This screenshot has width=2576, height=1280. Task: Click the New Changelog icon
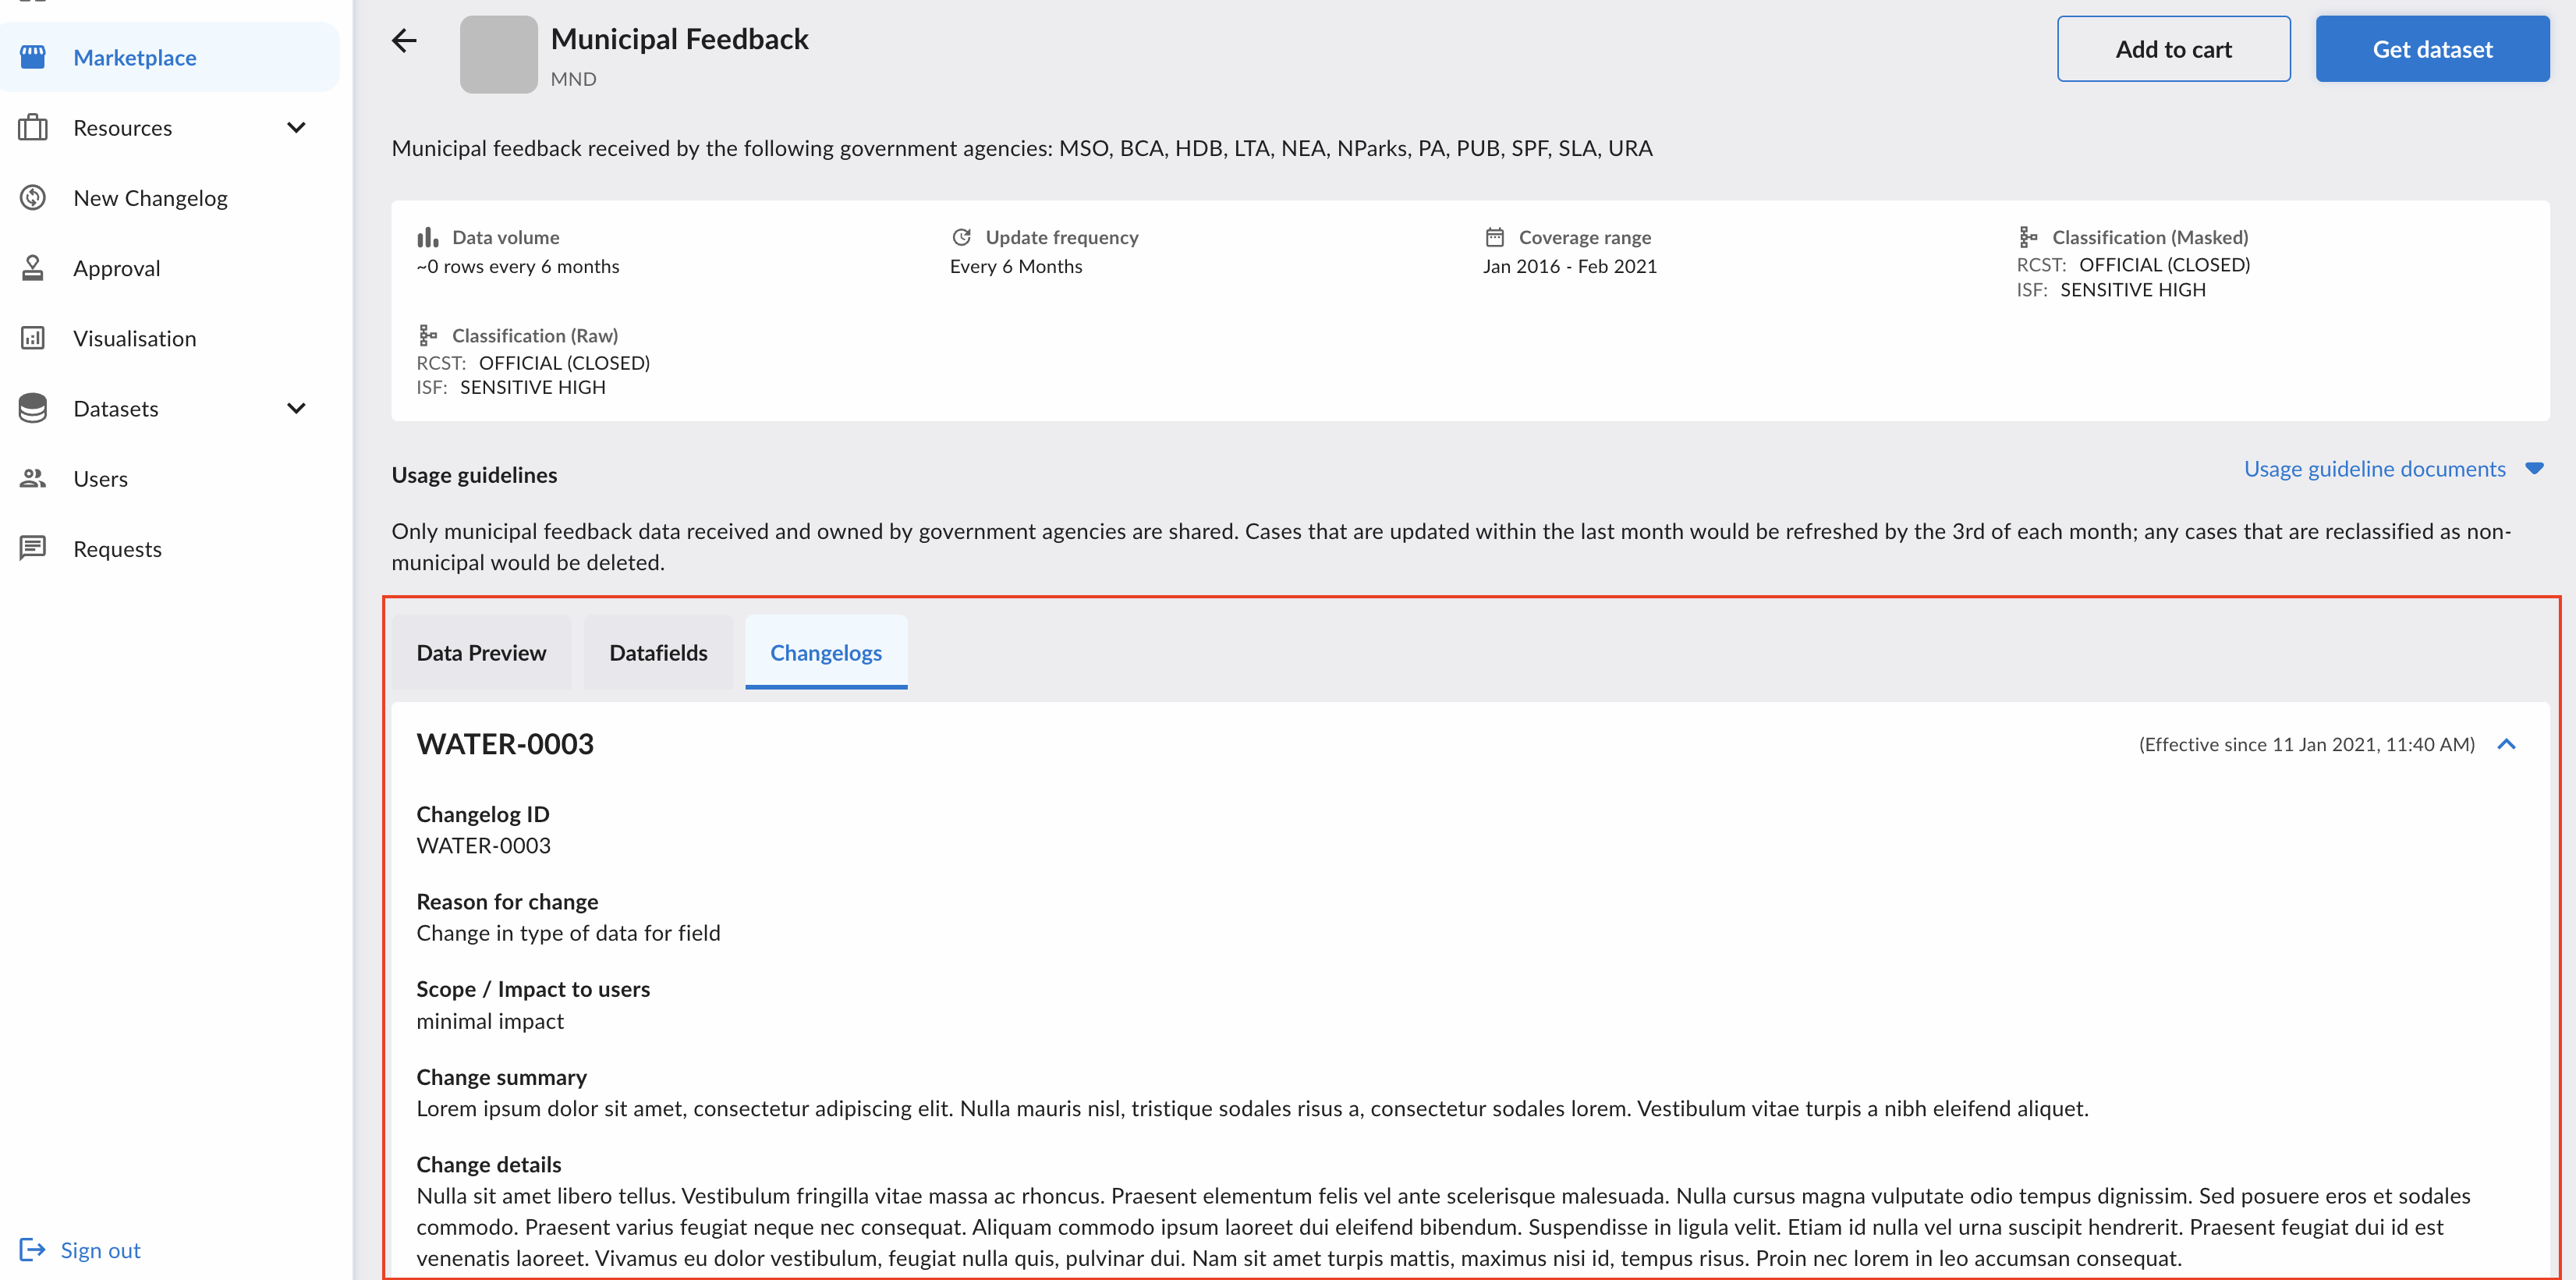[x=33, y=198]
